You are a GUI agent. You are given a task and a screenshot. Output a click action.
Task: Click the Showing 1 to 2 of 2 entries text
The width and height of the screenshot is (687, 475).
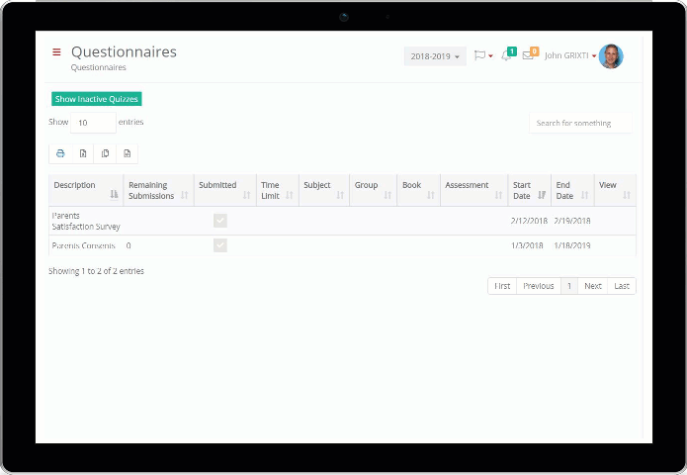click(96, 271)
